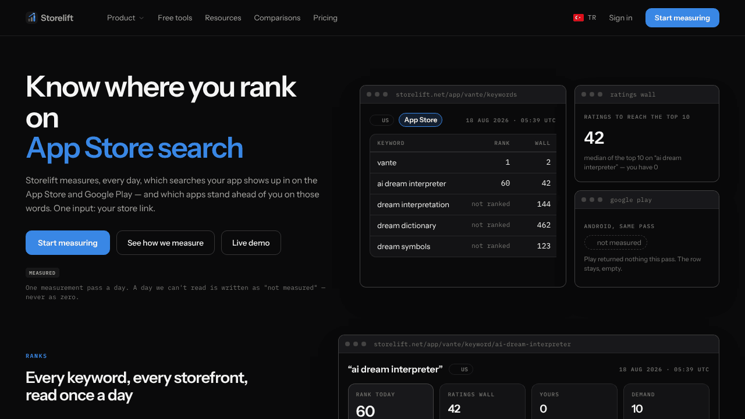Click the DEMAND stat card
This screenshot has height=419, width=745.
[666, 402]
